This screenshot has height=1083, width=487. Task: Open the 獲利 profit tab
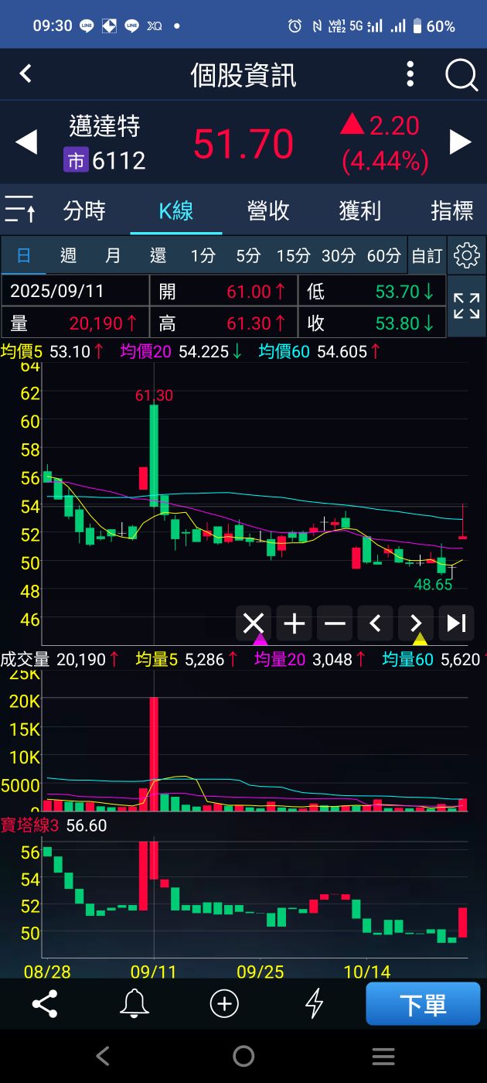coord(360,210)
